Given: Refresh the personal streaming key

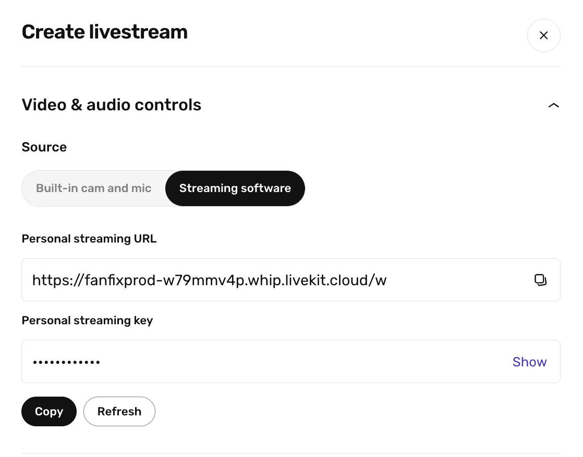Looking at the screenshot, I should click(x=119, y=411).
